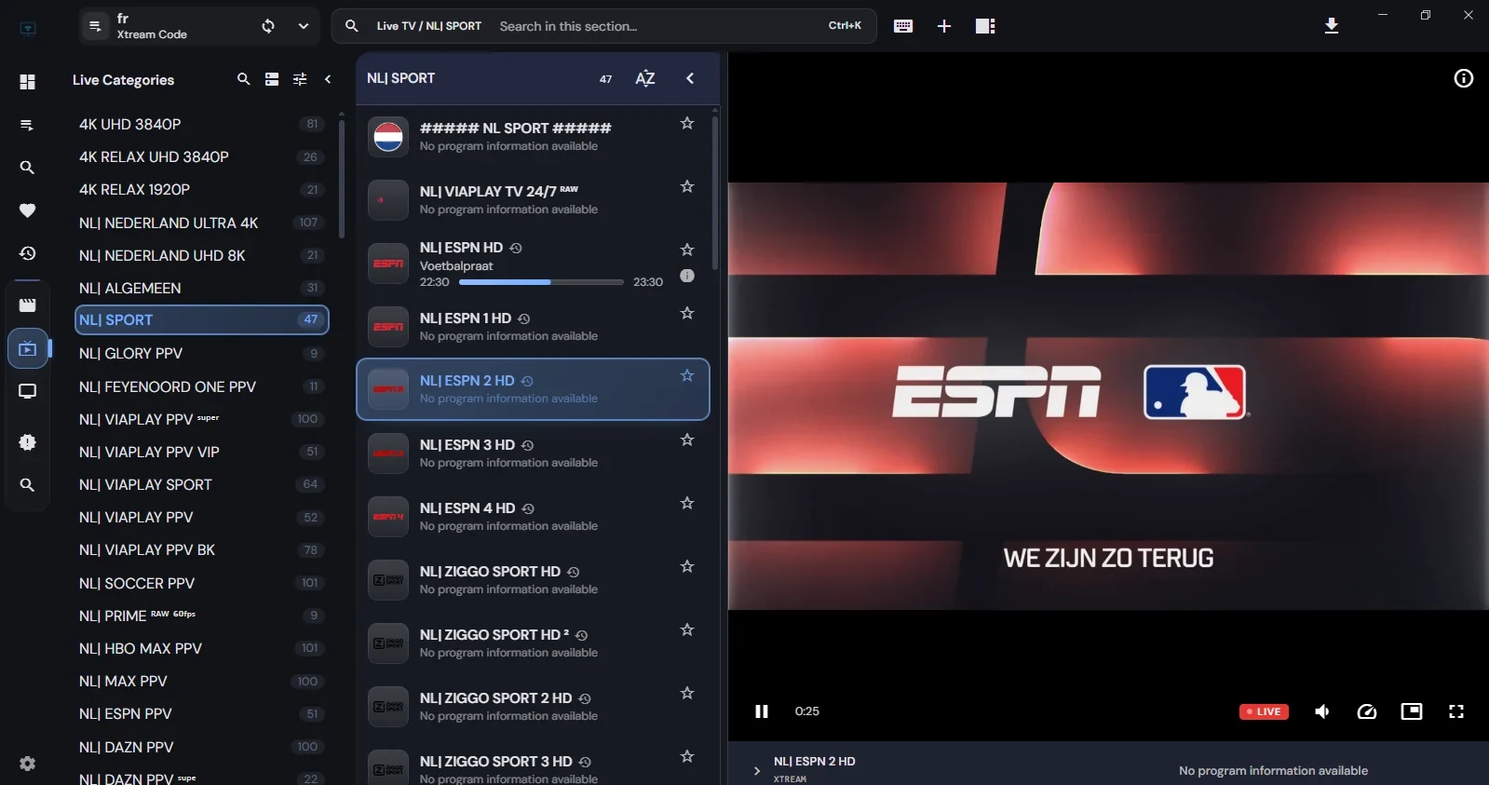Image resolution: width=1489 pixels, height=785 pixels.
Task: Favorite the NL| VIAPLAY TV 24/7 channel
Action: point(687,186)
